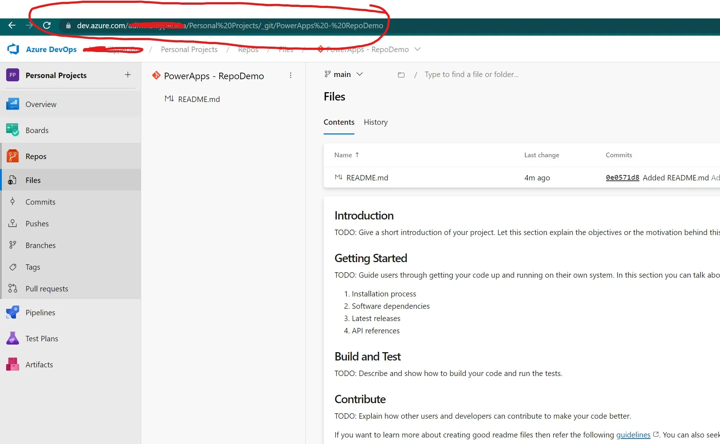Open the Artifacts section
This screenshot has width=720, height=444.
pos(39,364)
